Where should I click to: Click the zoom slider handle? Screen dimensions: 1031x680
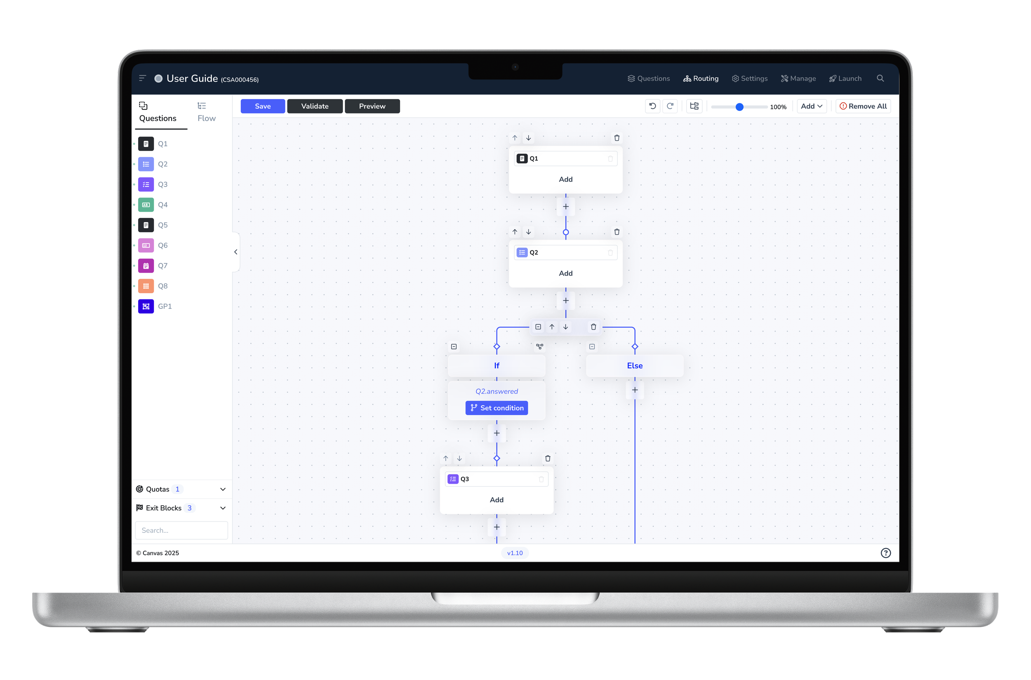(739, 107)
